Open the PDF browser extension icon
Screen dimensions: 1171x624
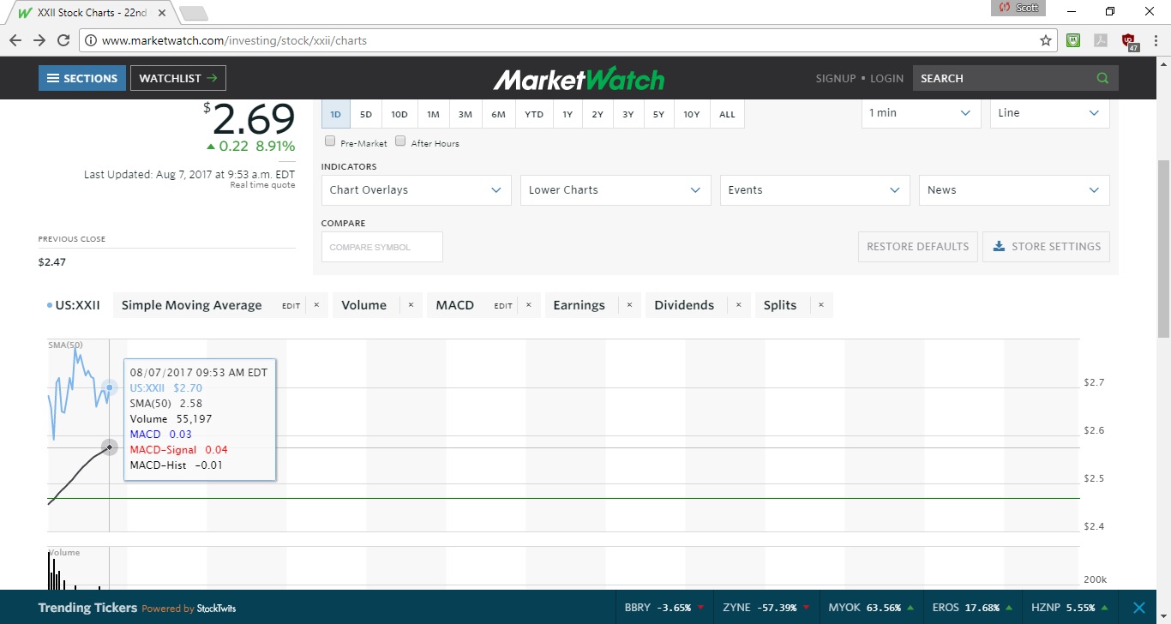(1102, 40)
